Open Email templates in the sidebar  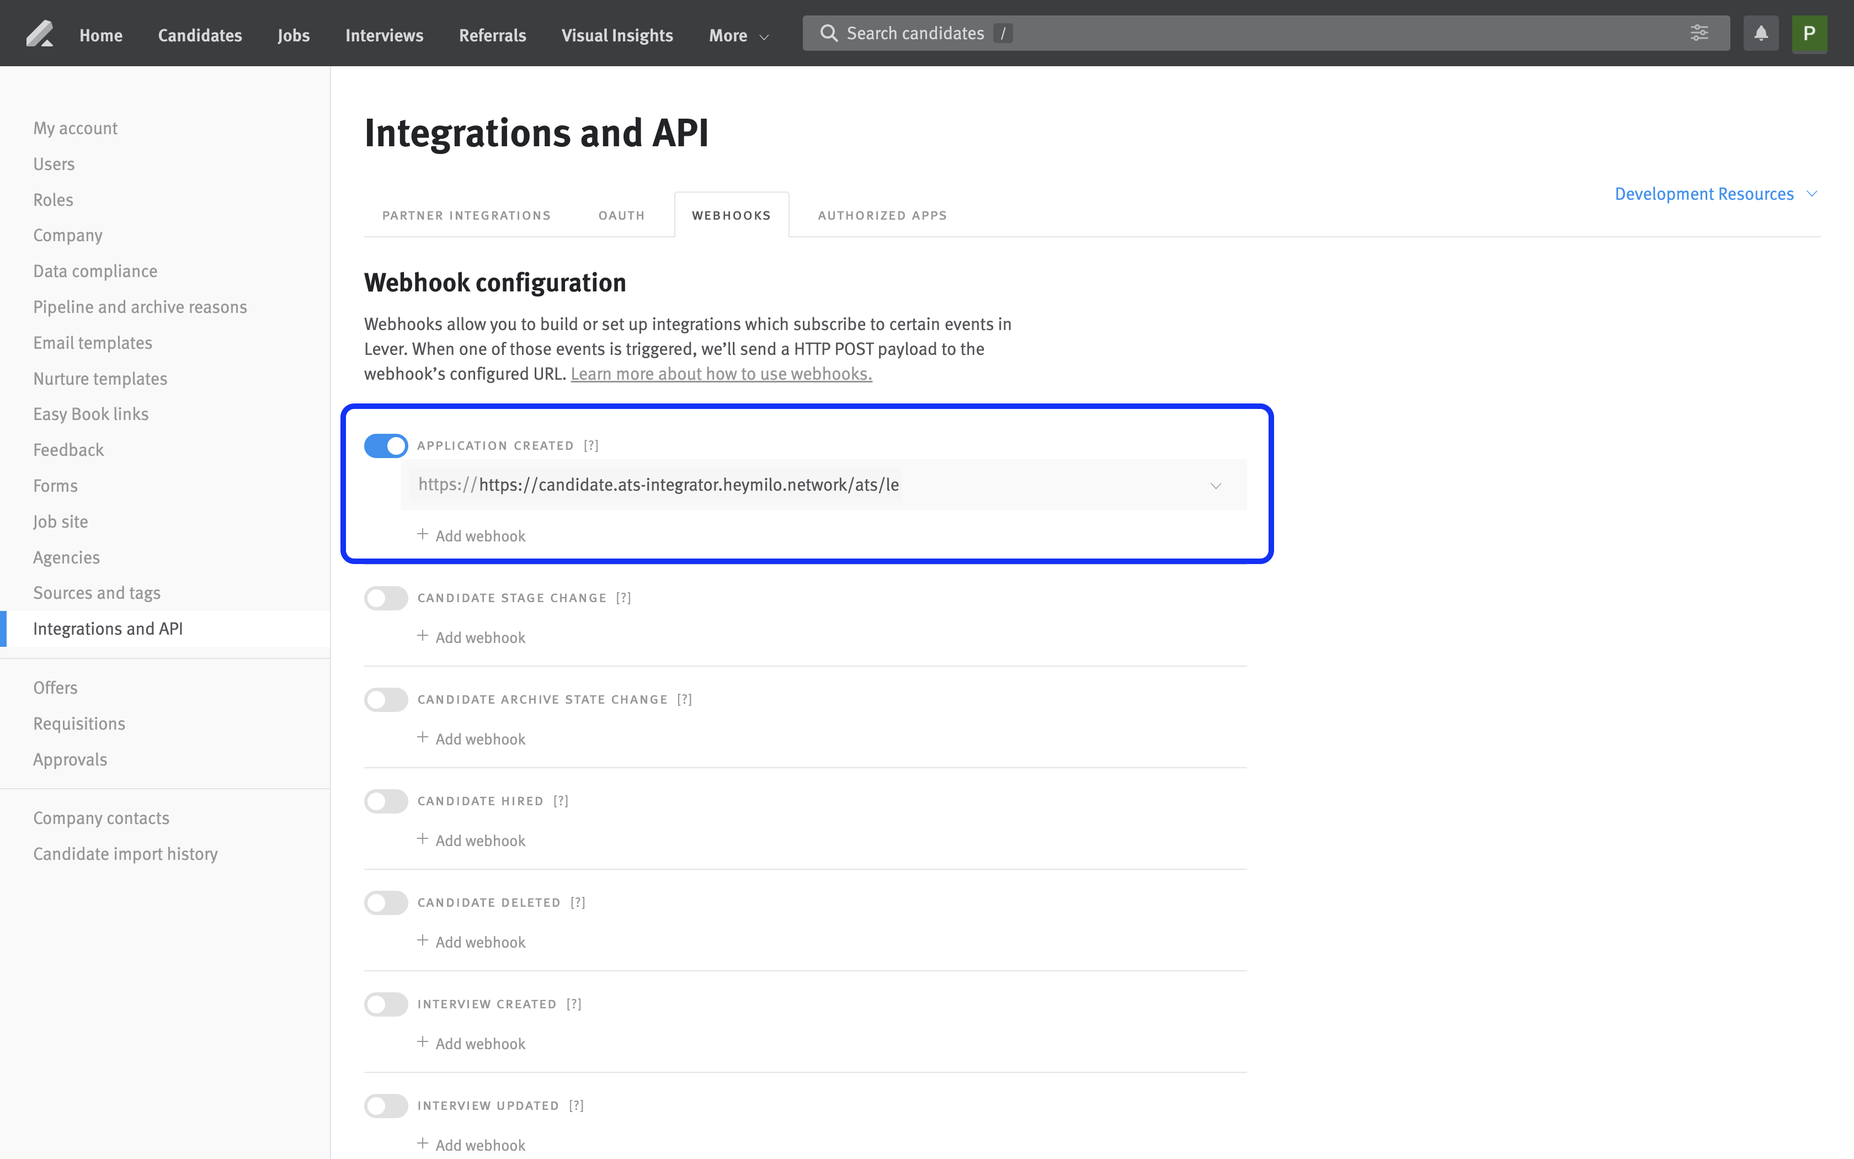click(x=93, y=343)
